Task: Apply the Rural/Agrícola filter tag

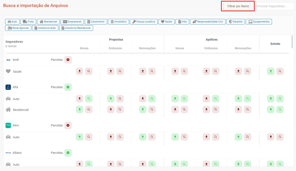Action: [x=18, y=28]
